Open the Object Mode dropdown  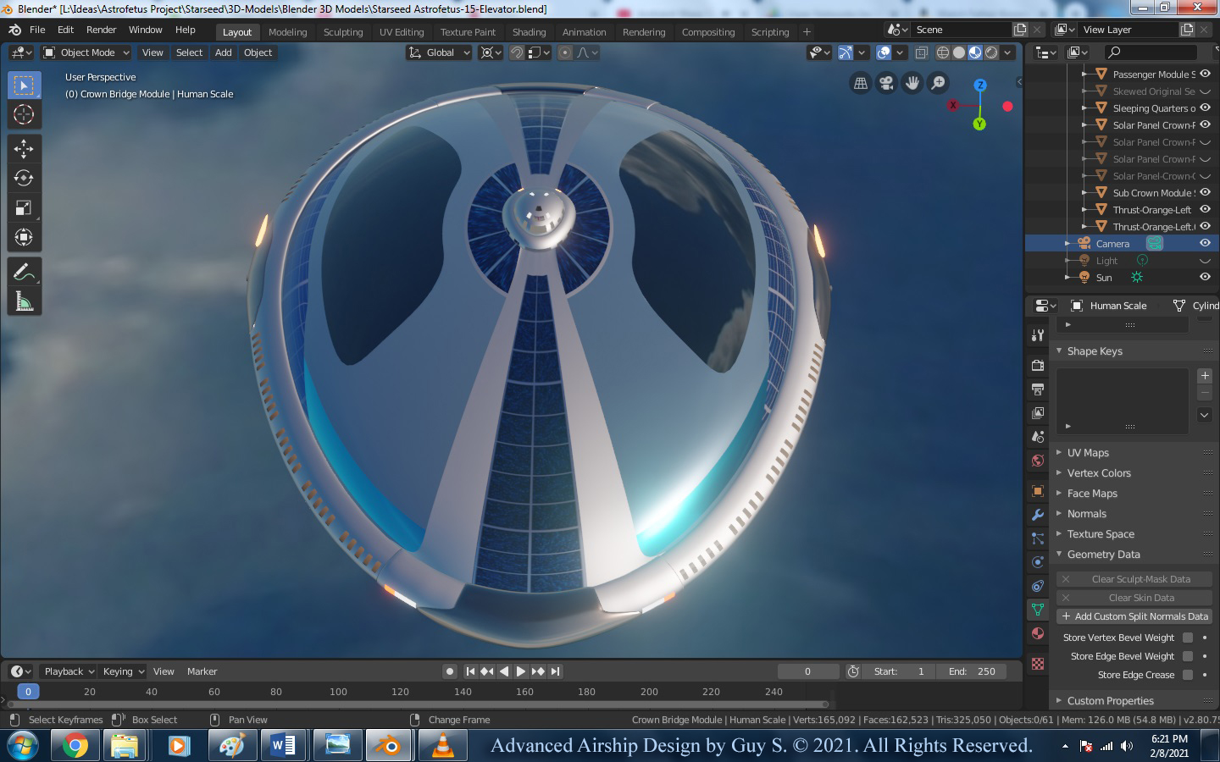click(x=86, y=52)
